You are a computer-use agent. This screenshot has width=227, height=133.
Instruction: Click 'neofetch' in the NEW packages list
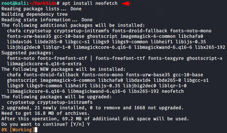coord(172,91)
